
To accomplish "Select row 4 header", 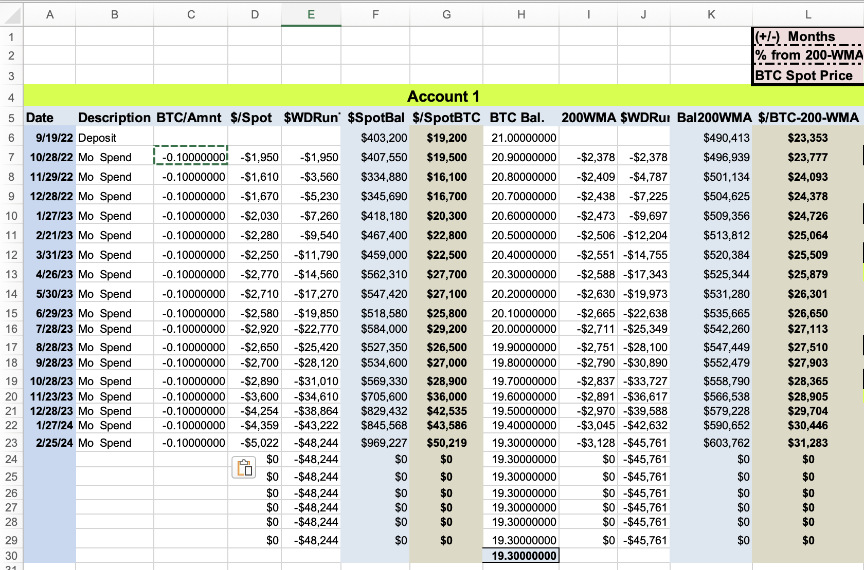I will [11, 97].
